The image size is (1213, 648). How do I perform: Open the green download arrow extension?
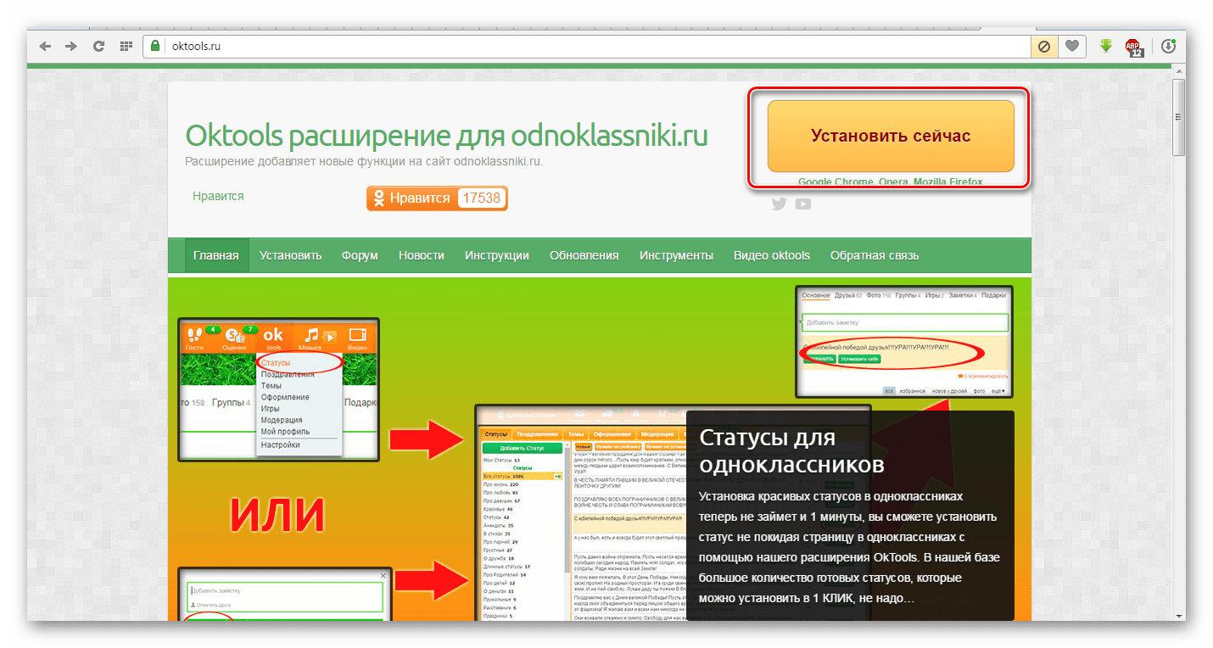pos(1105,46)
